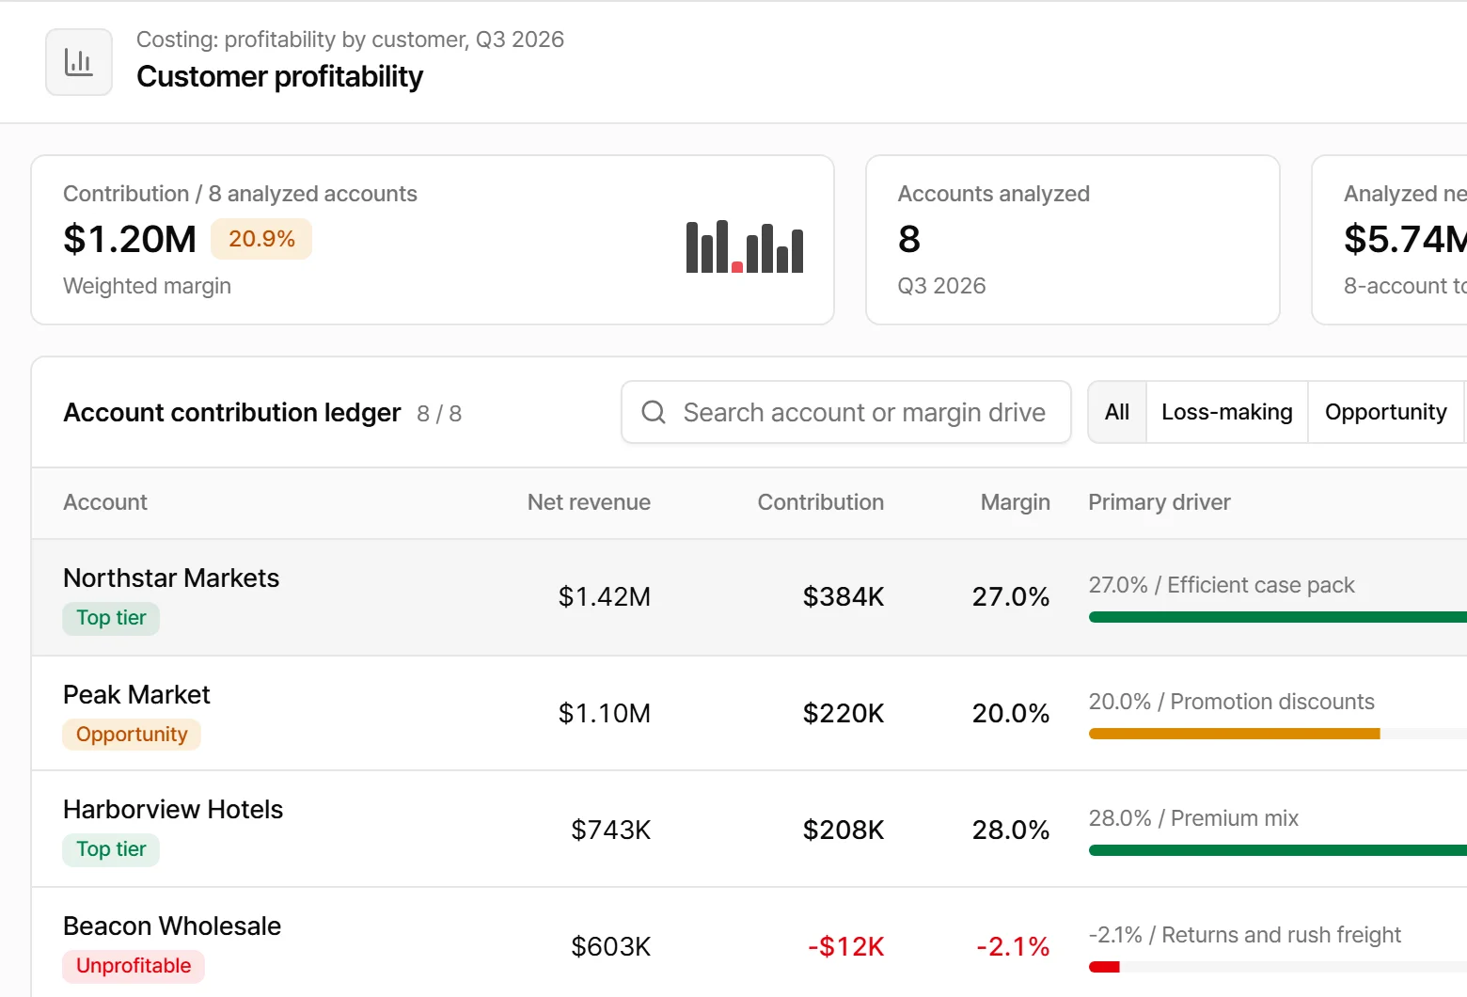Click the Unprofitable badge under Beacon Wholesale
This screenshot has height=997, width=1467.
[134, 966]
